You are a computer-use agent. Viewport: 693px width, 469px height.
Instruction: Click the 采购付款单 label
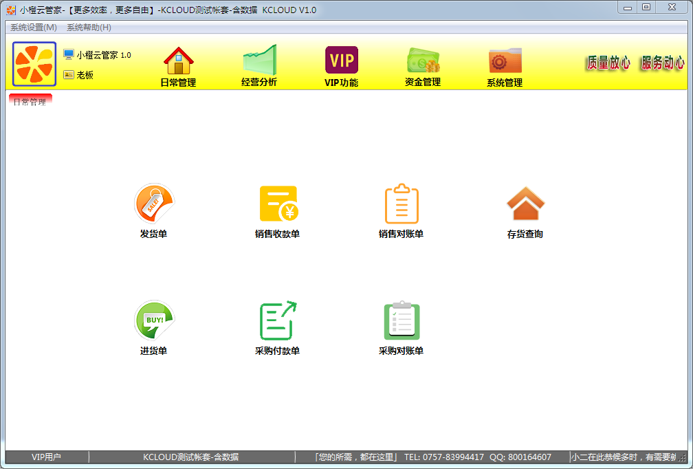click(x=278, y=351)
